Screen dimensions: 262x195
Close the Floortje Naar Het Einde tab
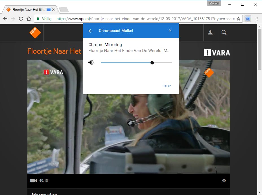53,10
